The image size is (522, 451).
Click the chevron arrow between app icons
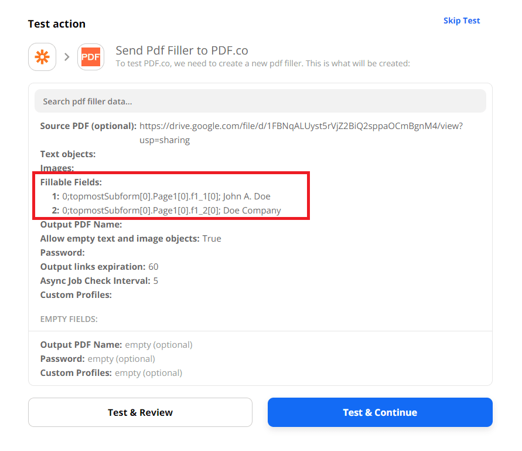(x=67, y=57)
